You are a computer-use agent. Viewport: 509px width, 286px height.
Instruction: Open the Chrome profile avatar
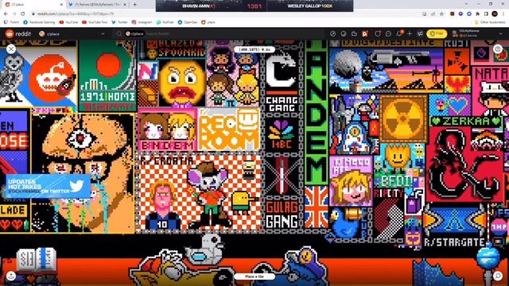(495, 14)
